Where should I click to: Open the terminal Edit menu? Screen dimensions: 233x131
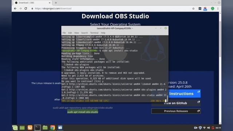point(70,33)
